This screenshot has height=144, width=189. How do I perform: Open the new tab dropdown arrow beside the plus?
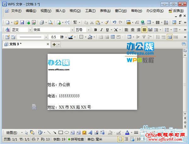tap(59, 44)
